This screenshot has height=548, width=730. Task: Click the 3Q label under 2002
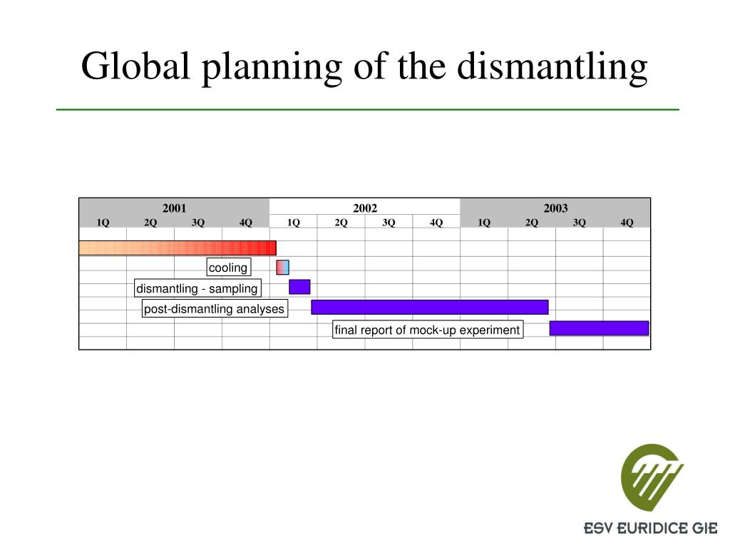click(389, 223)
